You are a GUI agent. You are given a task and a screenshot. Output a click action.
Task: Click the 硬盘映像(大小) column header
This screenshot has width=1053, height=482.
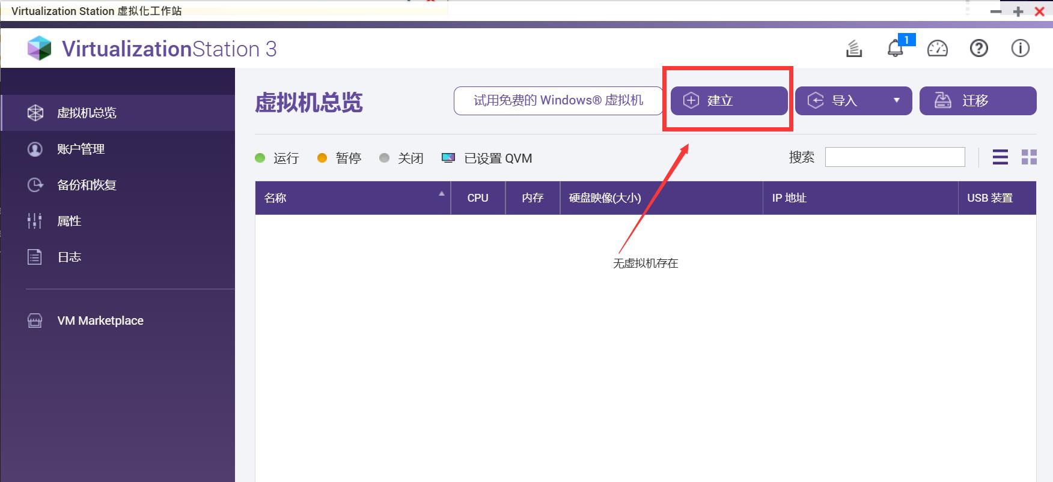click(x=605, y=198)
